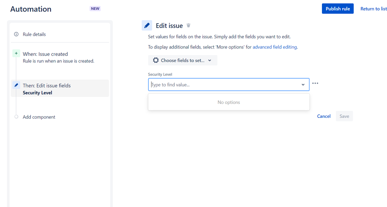Click the NEW badge next to Automation
Screen dimensions: 387x207
click(x=95, y=9)
